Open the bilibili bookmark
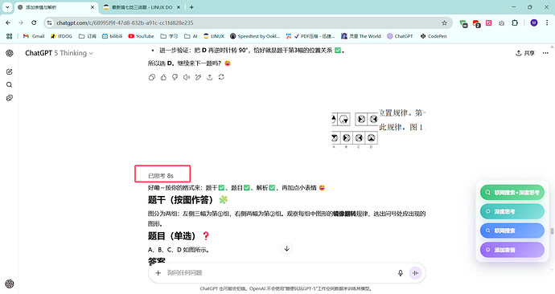Viewport: 555px width, 294px height. (x=112, y=36)
